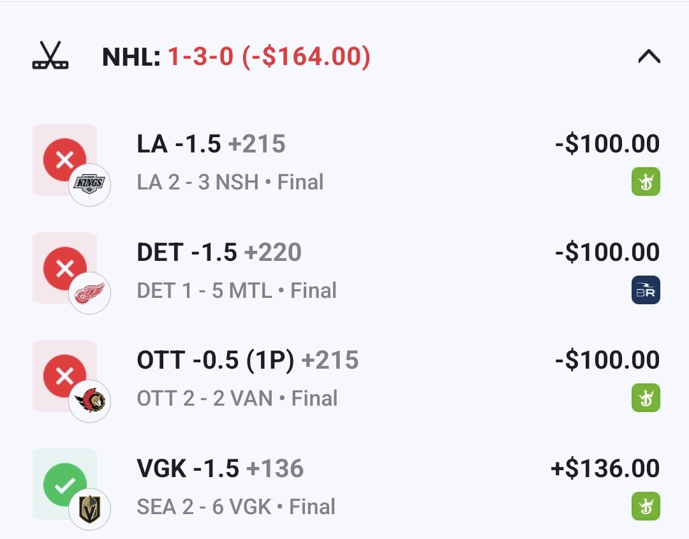The image size is (689, 539).
Task: Click red X status on LA bet
Action: [x=64, y=159]
